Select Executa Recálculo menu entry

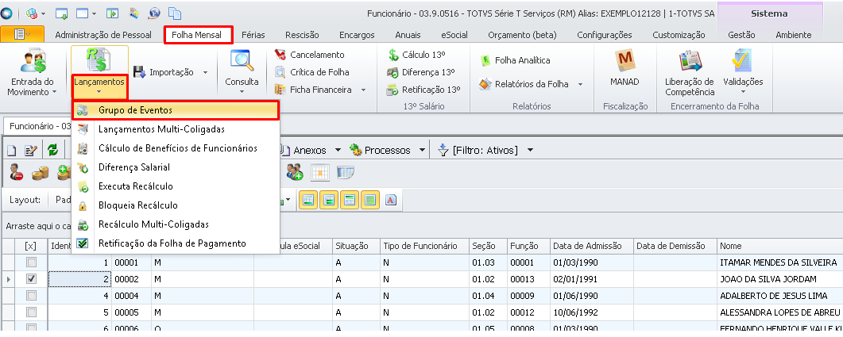coord(176,186)
